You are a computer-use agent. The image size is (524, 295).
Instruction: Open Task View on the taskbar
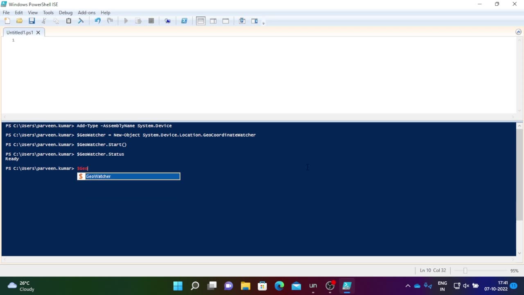(x=212, y=286)
